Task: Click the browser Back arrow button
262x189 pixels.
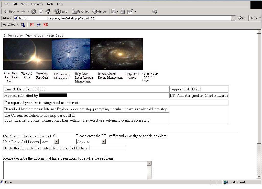Action: pos(10,11)
